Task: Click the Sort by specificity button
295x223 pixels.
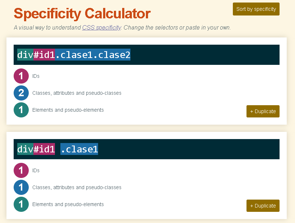Action: [256, 9]
